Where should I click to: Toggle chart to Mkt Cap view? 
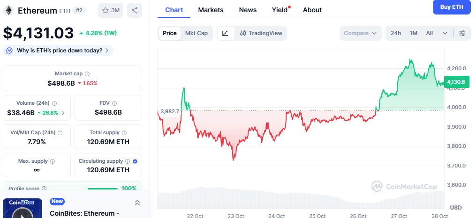[x=196, y=33]
